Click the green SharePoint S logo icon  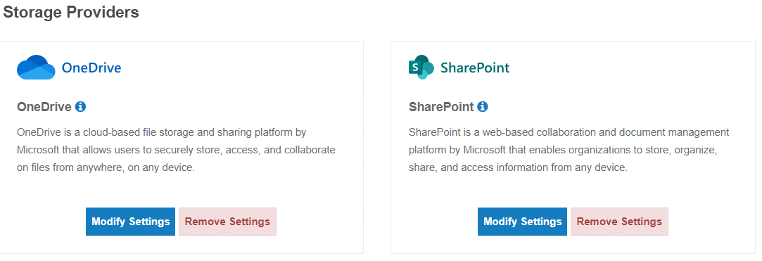coord(421,68)
